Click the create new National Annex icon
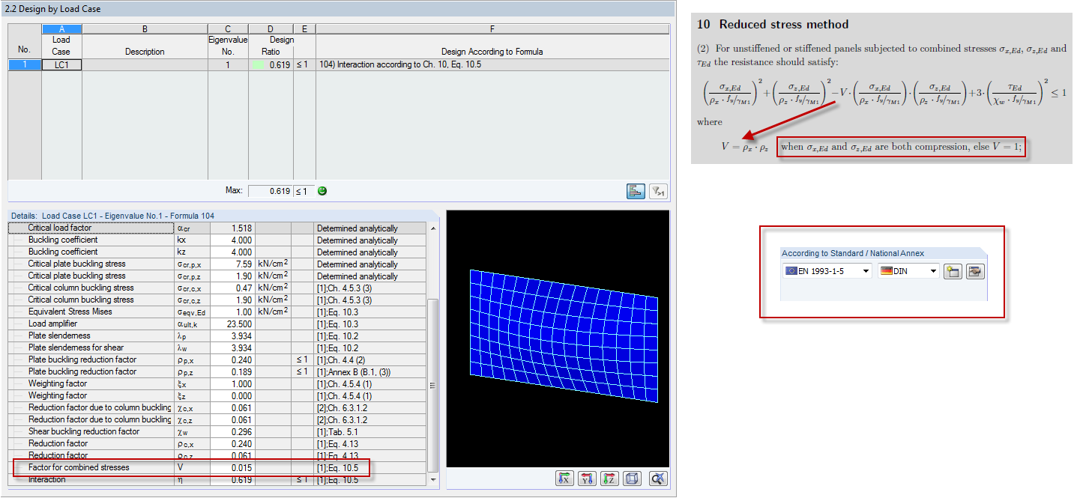1086x498 pixels. pyautogui.click(x=953, y=271)
